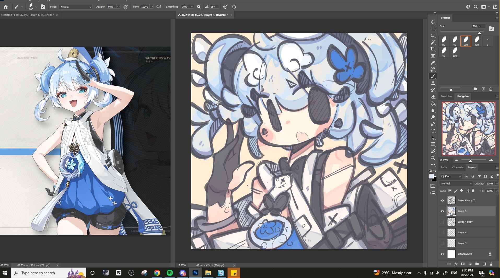The height and width of the screenshot is (278, 500).
Task: Enable airbrush-style build-up
Action: click(x=159, y=7)
